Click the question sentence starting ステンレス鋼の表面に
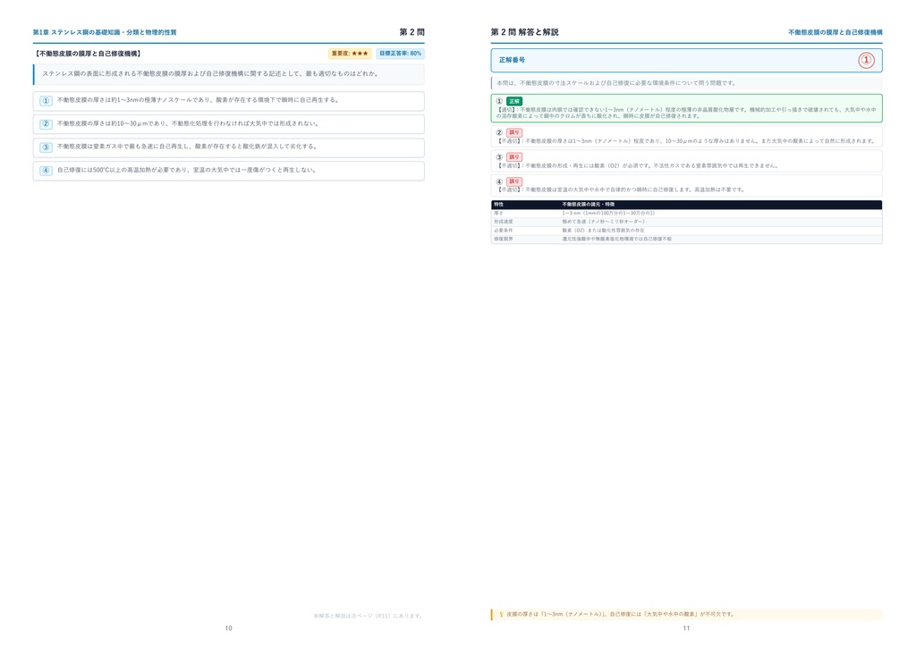 click(211, 74)
